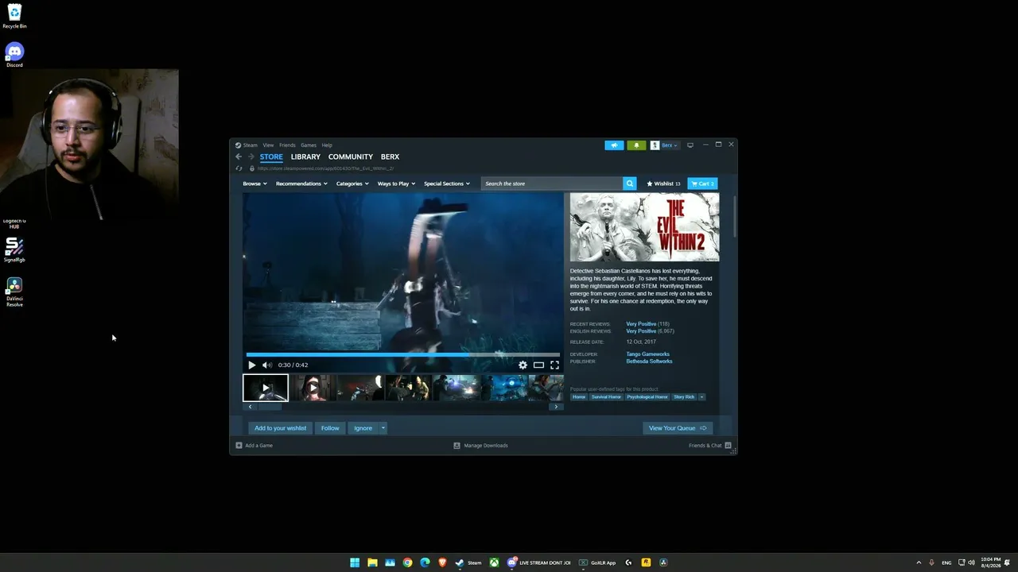Go back in Steam navigation
1018x572 pixels.
(239, 157)
